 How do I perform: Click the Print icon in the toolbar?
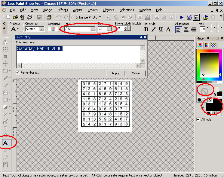[49, 17]
